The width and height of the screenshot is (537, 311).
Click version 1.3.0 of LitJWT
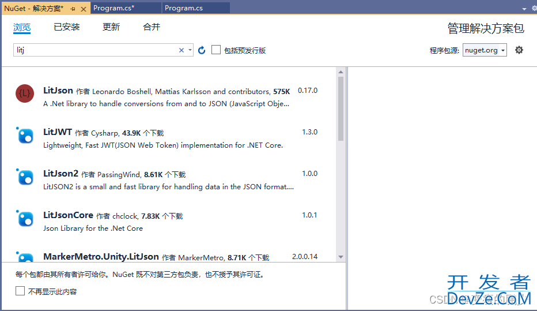tap(309, 132)
